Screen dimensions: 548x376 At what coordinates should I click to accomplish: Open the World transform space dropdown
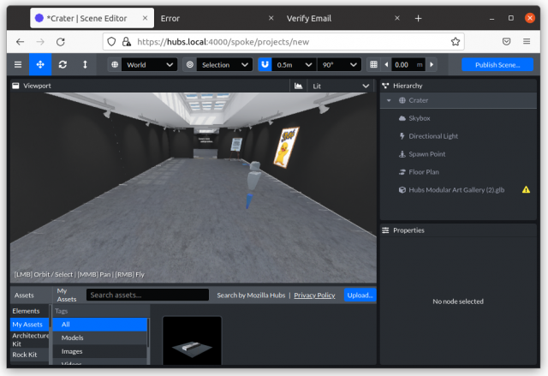(149, 64)
